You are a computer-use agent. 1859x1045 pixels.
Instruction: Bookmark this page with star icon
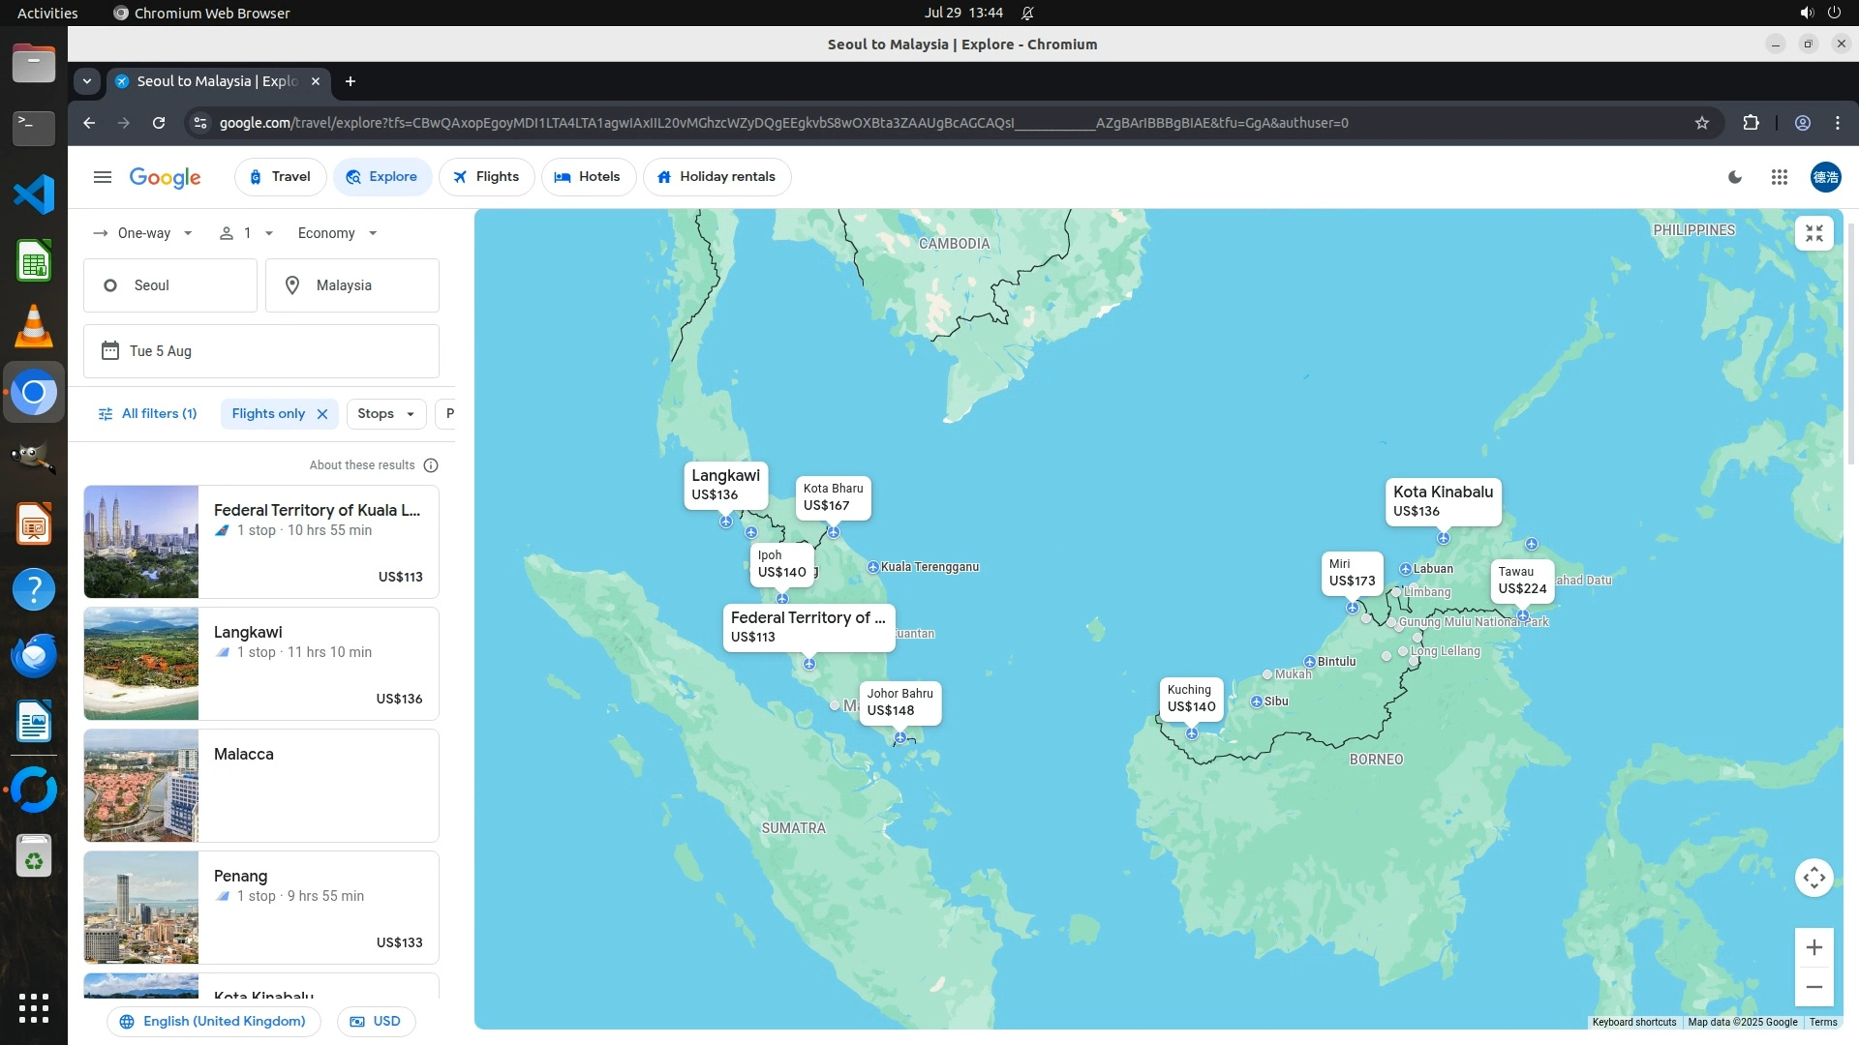click(x=1701, y=123)
